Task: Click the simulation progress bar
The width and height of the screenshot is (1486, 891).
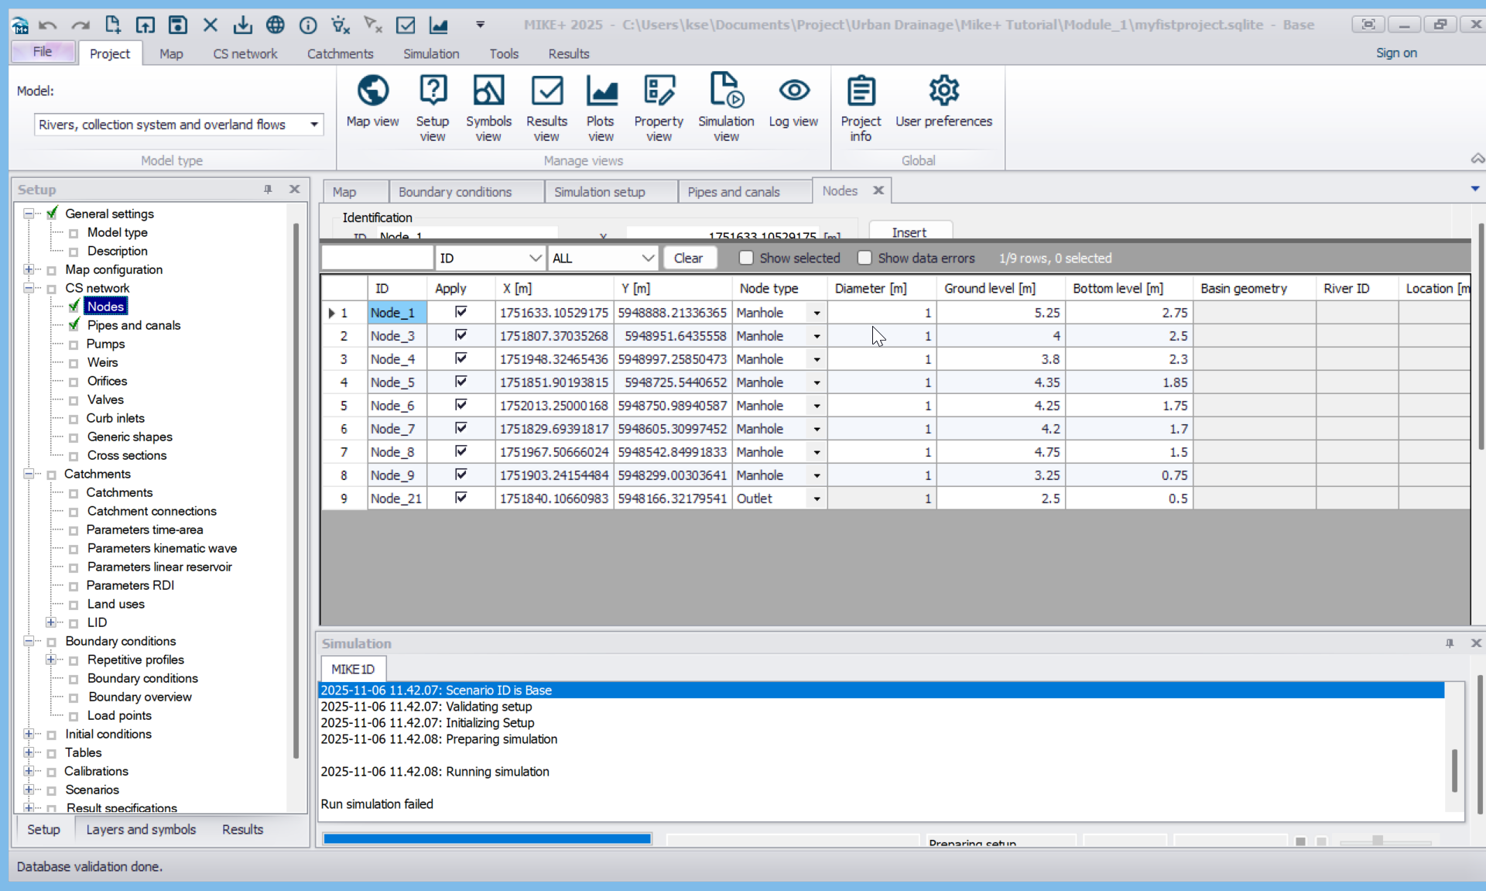Action: pyautogui.click(x=487, y=838)
